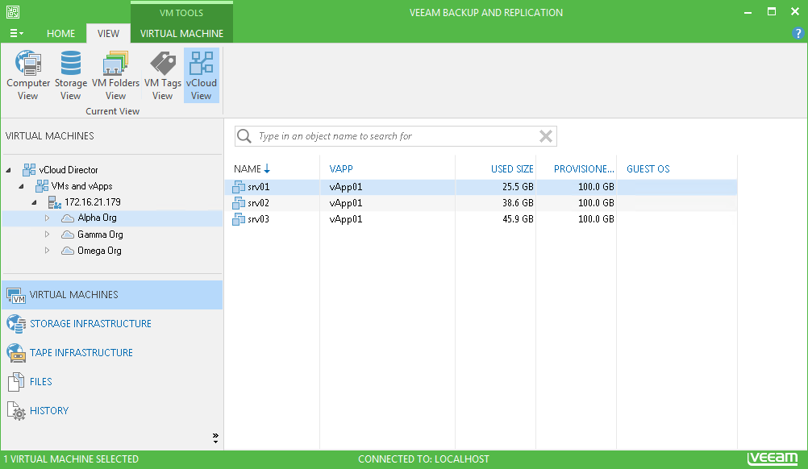The width and height of the screenshot is (808, 469).
Task: Select vCloud Director tree label
Action: click(69, 170)
